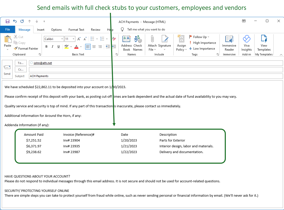Click View Templates

coord(264,43)
